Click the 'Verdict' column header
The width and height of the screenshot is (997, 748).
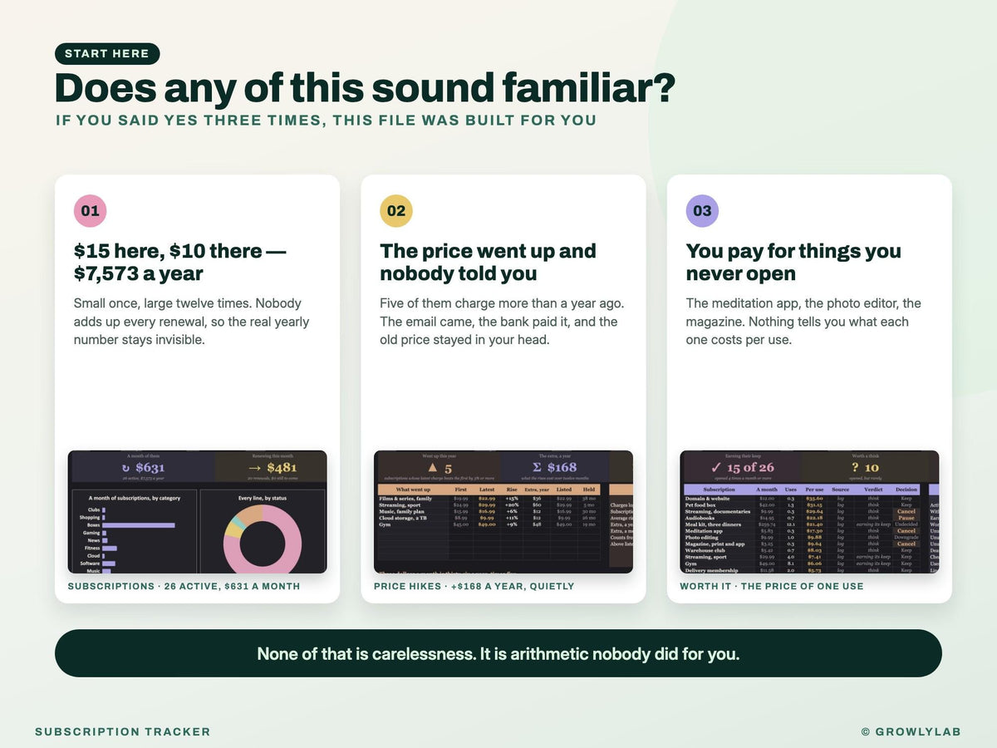[x=873, y=490]
